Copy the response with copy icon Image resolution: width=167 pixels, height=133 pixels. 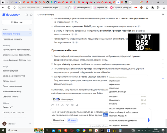52,105
